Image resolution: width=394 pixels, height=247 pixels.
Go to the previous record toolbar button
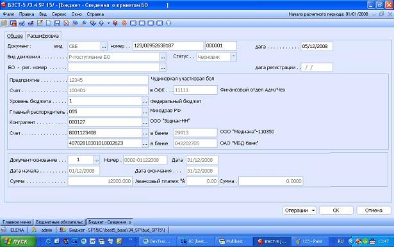tap(142, 23)
